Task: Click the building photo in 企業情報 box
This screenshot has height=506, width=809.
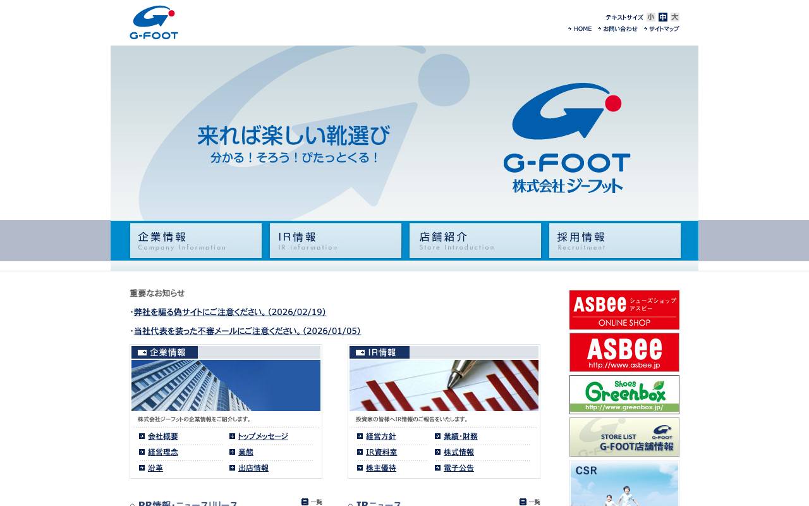Action: (226, 385)
